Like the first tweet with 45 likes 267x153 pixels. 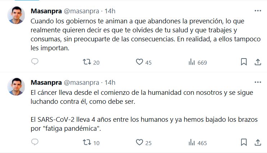coord(140,62)
